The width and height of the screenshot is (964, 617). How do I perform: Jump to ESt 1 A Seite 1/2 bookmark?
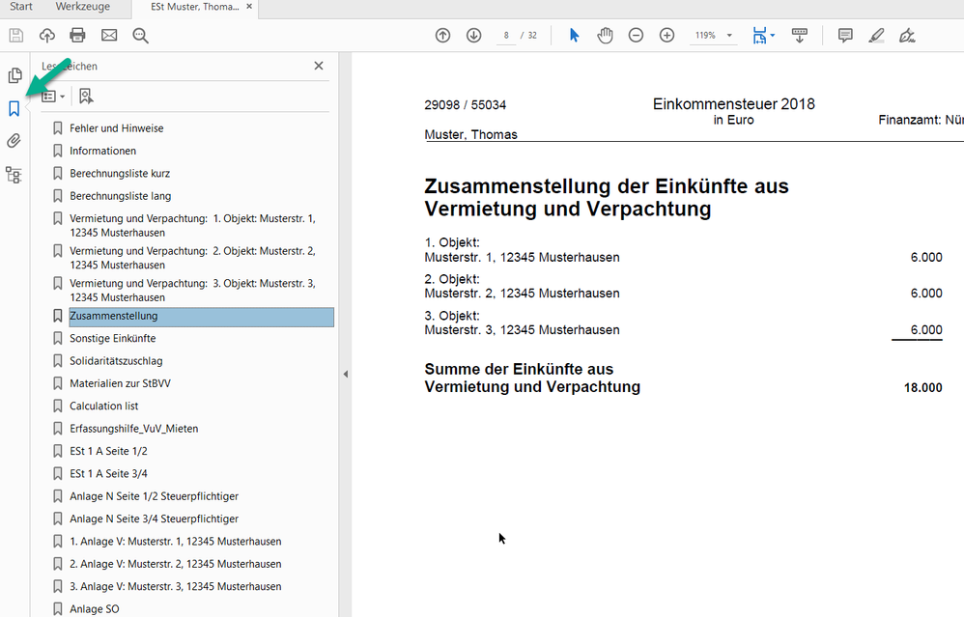point(108,451)
